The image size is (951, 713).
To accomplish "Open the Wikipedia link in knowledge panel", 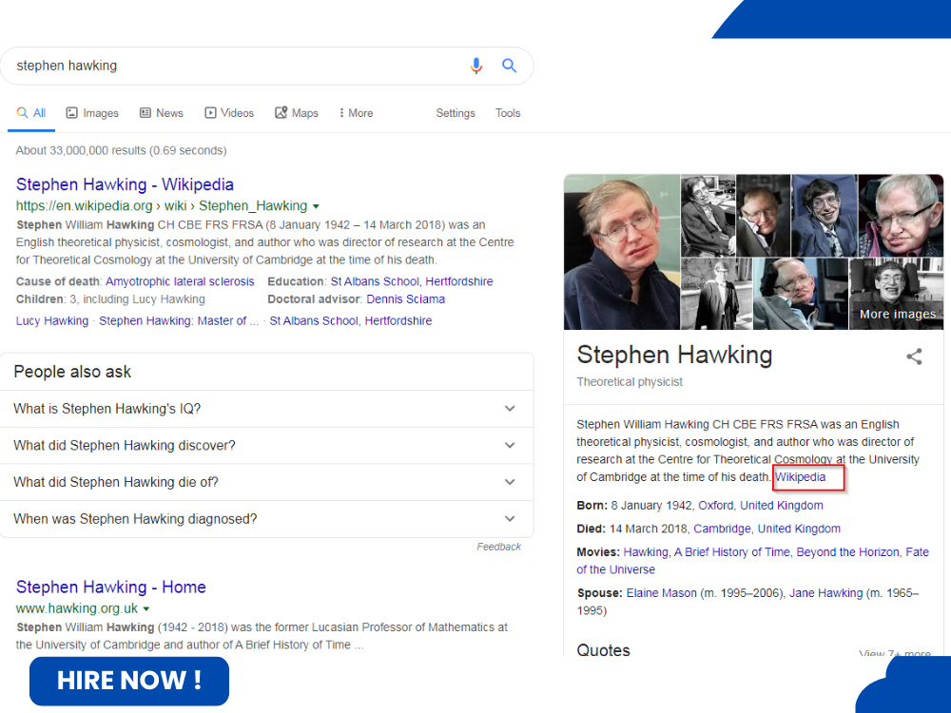I will (800, 477).
